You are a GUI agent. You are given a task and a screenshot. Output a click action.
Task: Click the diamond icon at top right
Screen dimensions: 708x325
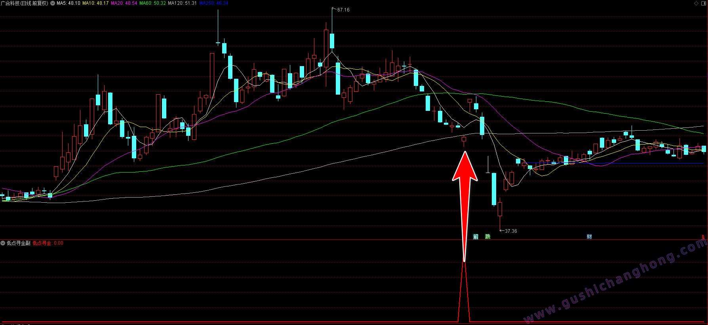pos(697,3)
